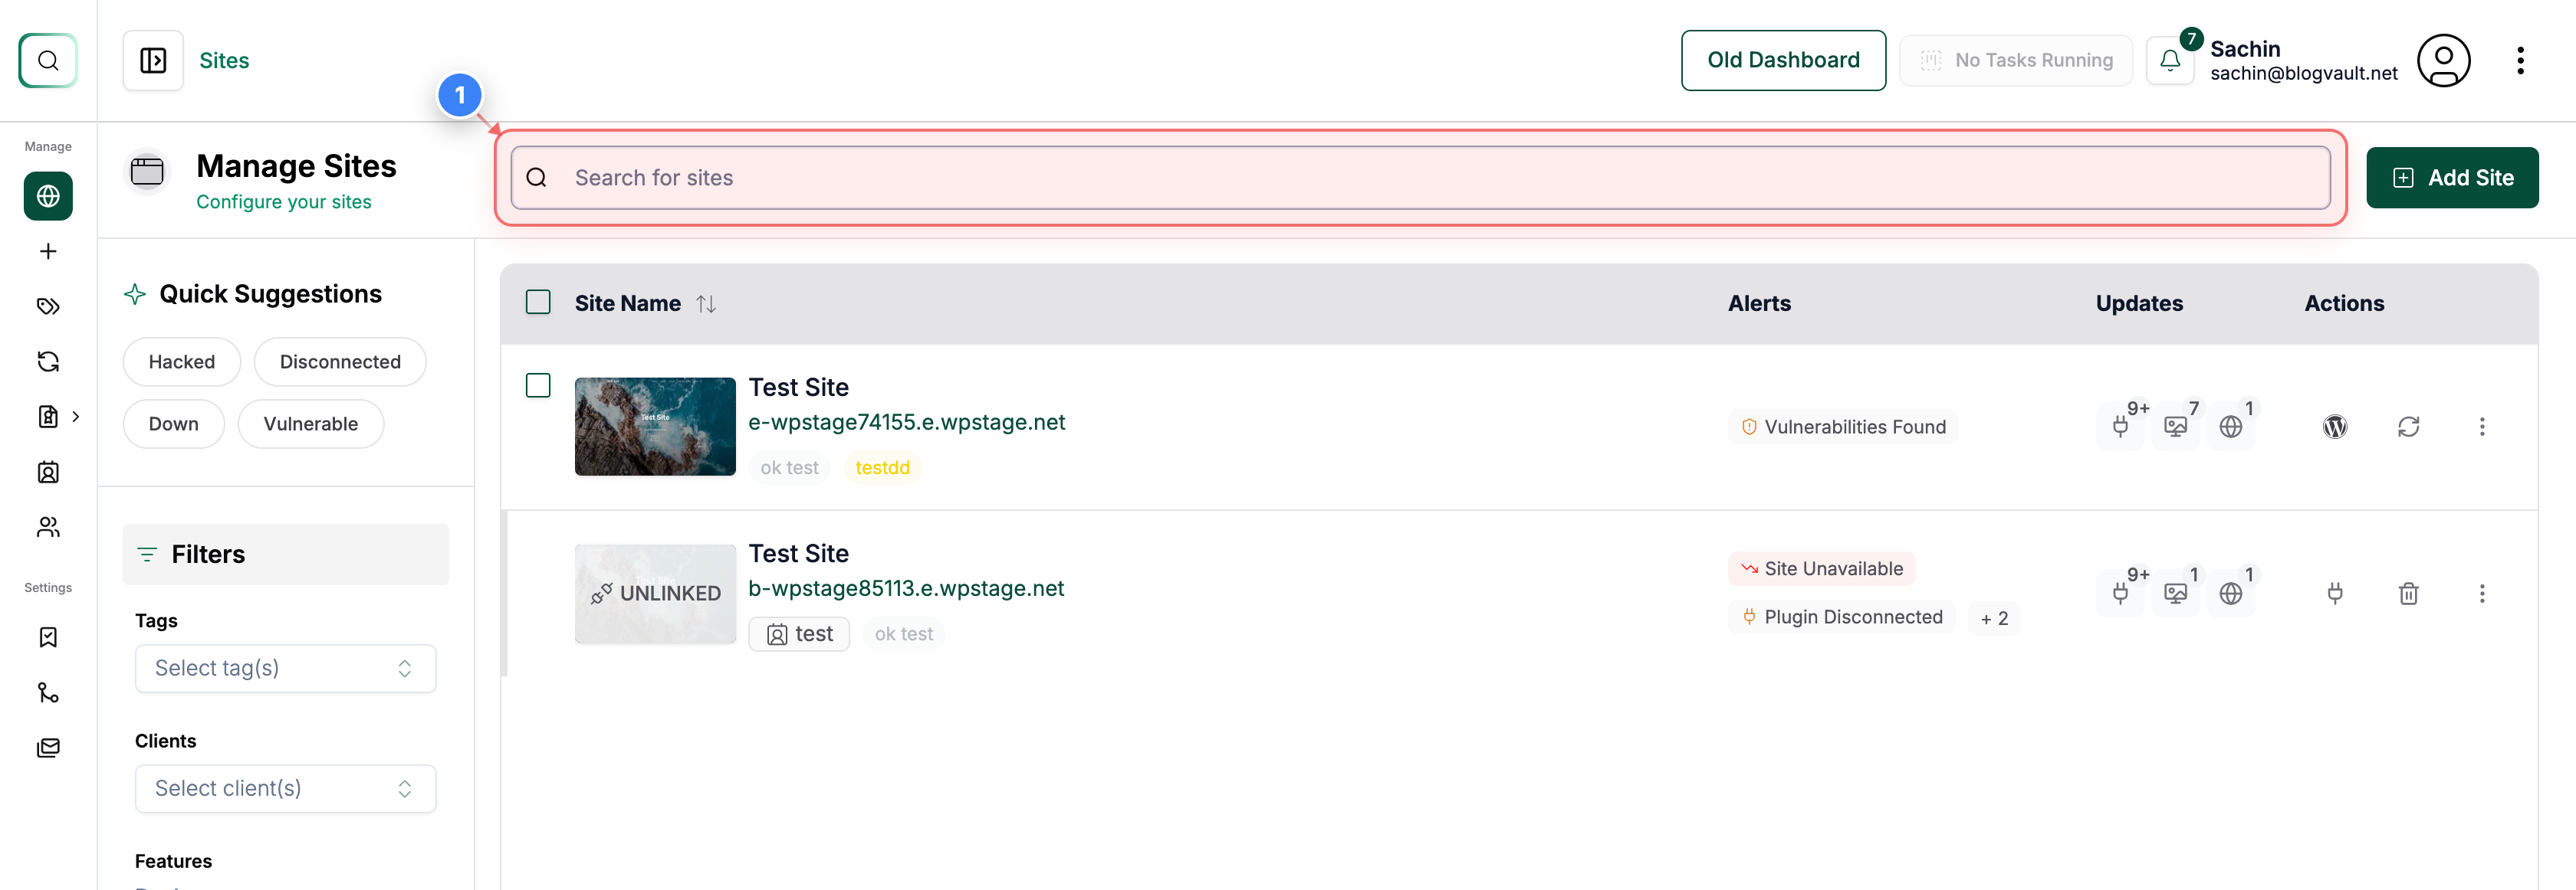Delete the unlinked Test Site via trash icon

point(2409,594)
